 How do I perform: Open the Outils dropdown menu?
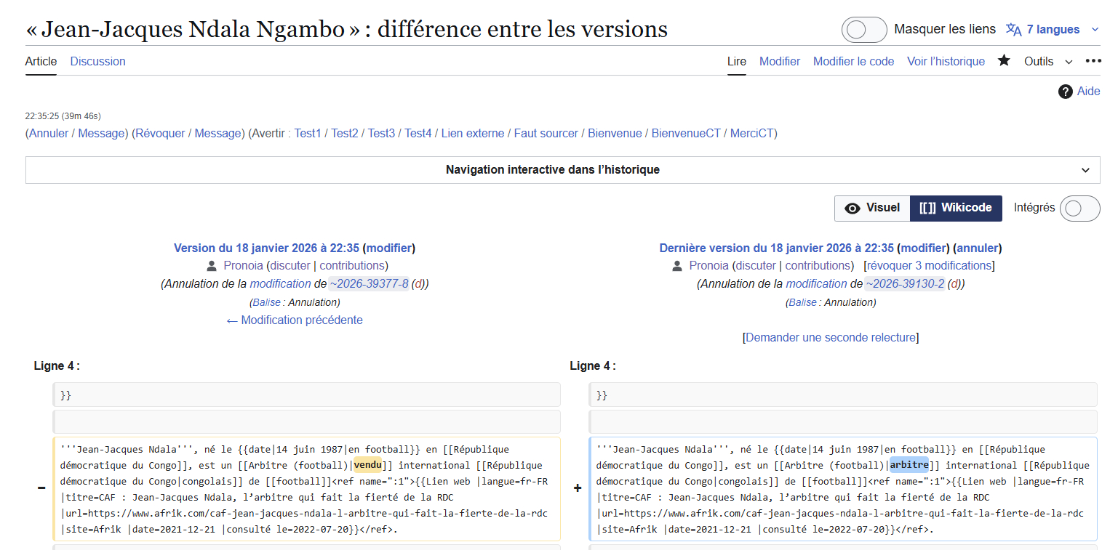pos(1048,62)
